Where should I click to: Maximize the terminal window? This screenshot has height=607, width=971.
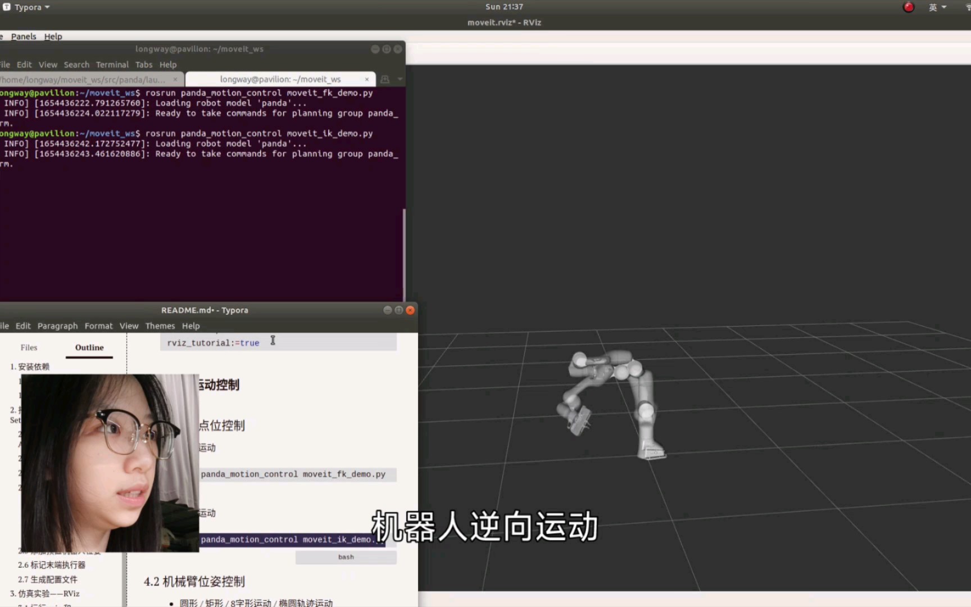pos(387,49)
